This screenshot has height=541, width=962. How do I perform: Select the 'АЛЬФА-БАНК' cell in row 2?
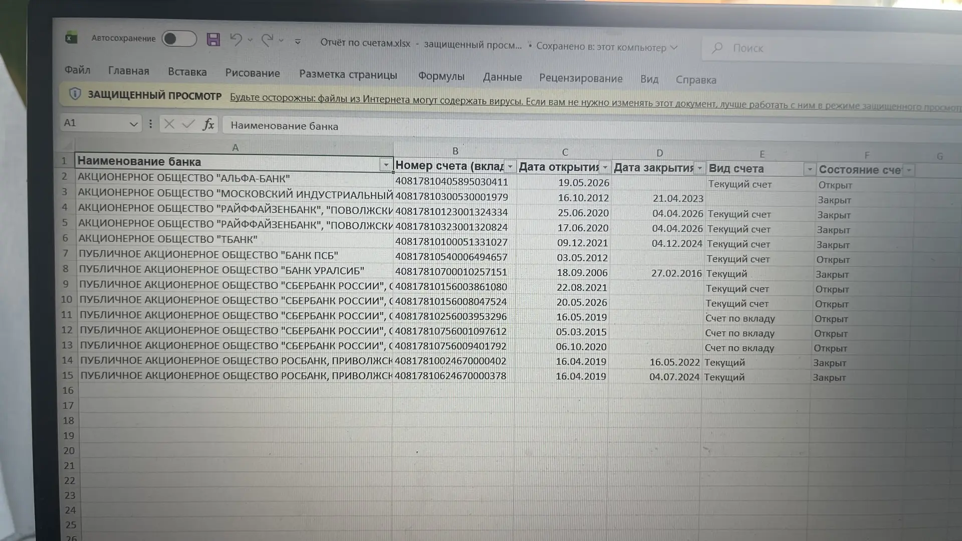(234, 179)
